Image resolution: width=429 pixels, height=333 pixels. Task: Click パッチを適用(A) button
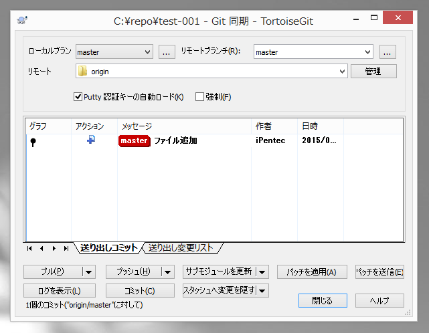[312, 271]
